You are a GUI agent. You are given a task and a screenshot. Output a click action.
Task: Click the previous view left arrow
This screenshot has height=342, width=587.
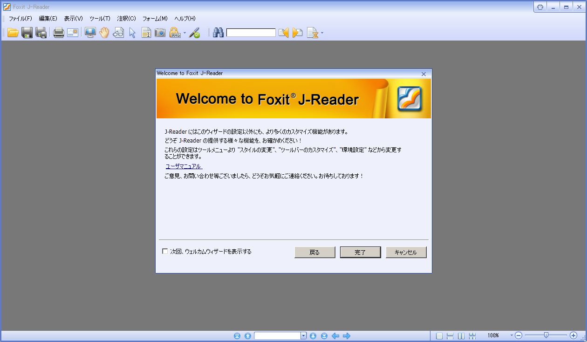pos(335,335)
